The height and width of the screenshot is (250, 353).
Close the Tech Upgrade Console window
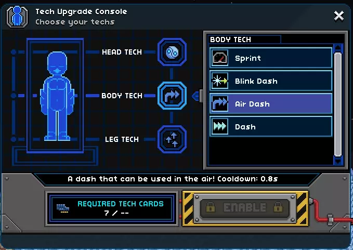338,16
